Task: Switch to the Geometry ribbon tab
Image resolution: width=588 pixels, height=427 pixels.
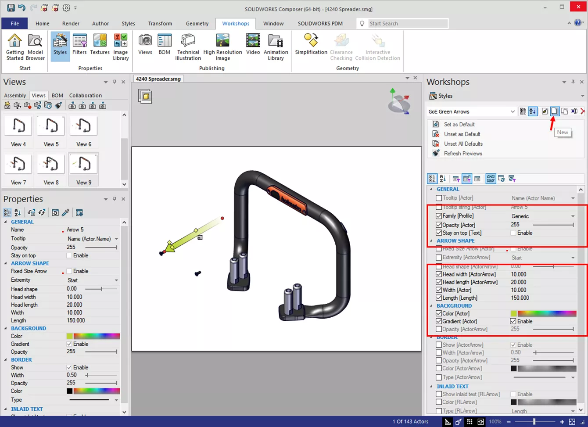Action: pos(197,23)
